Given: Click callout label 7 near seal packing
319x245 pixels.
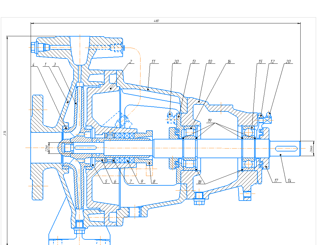Looking at the screenshot, I should 130,181.
